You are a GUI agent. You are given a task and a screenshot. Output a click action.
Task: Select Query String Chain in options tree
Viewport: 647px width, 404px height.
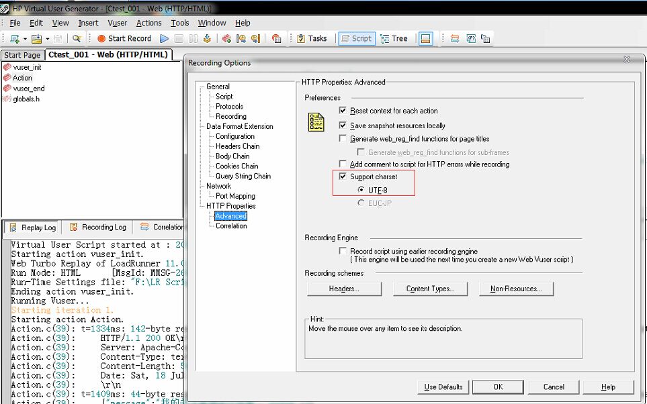click(x=243, y=176)
